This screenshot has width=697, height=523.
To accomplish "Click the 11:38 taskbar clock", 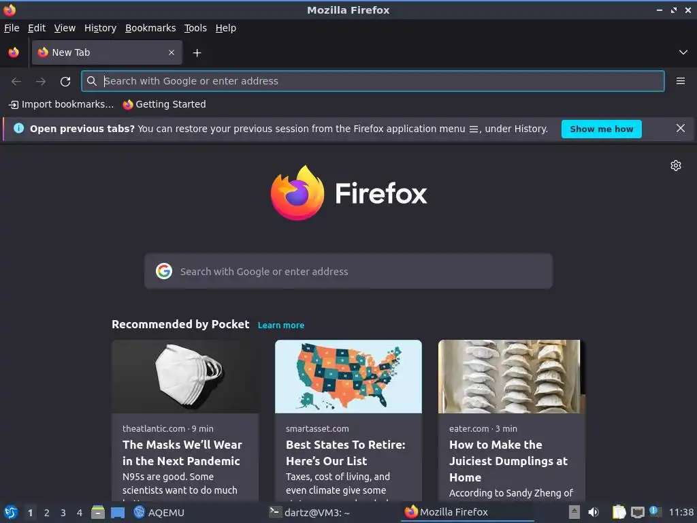I will pyautogui.click(x=681, y=512).
